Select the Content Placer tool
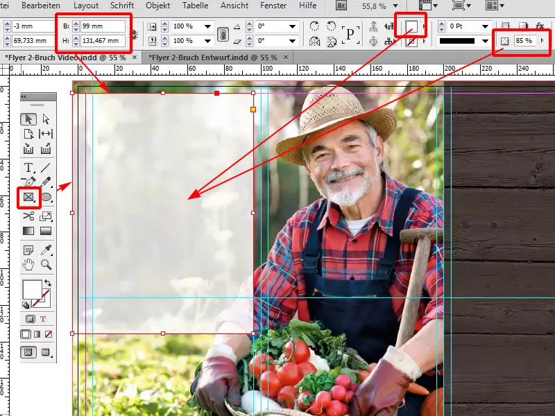 [x=46, y=148]
